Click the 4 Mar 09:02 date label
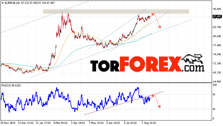 [60, 123]
